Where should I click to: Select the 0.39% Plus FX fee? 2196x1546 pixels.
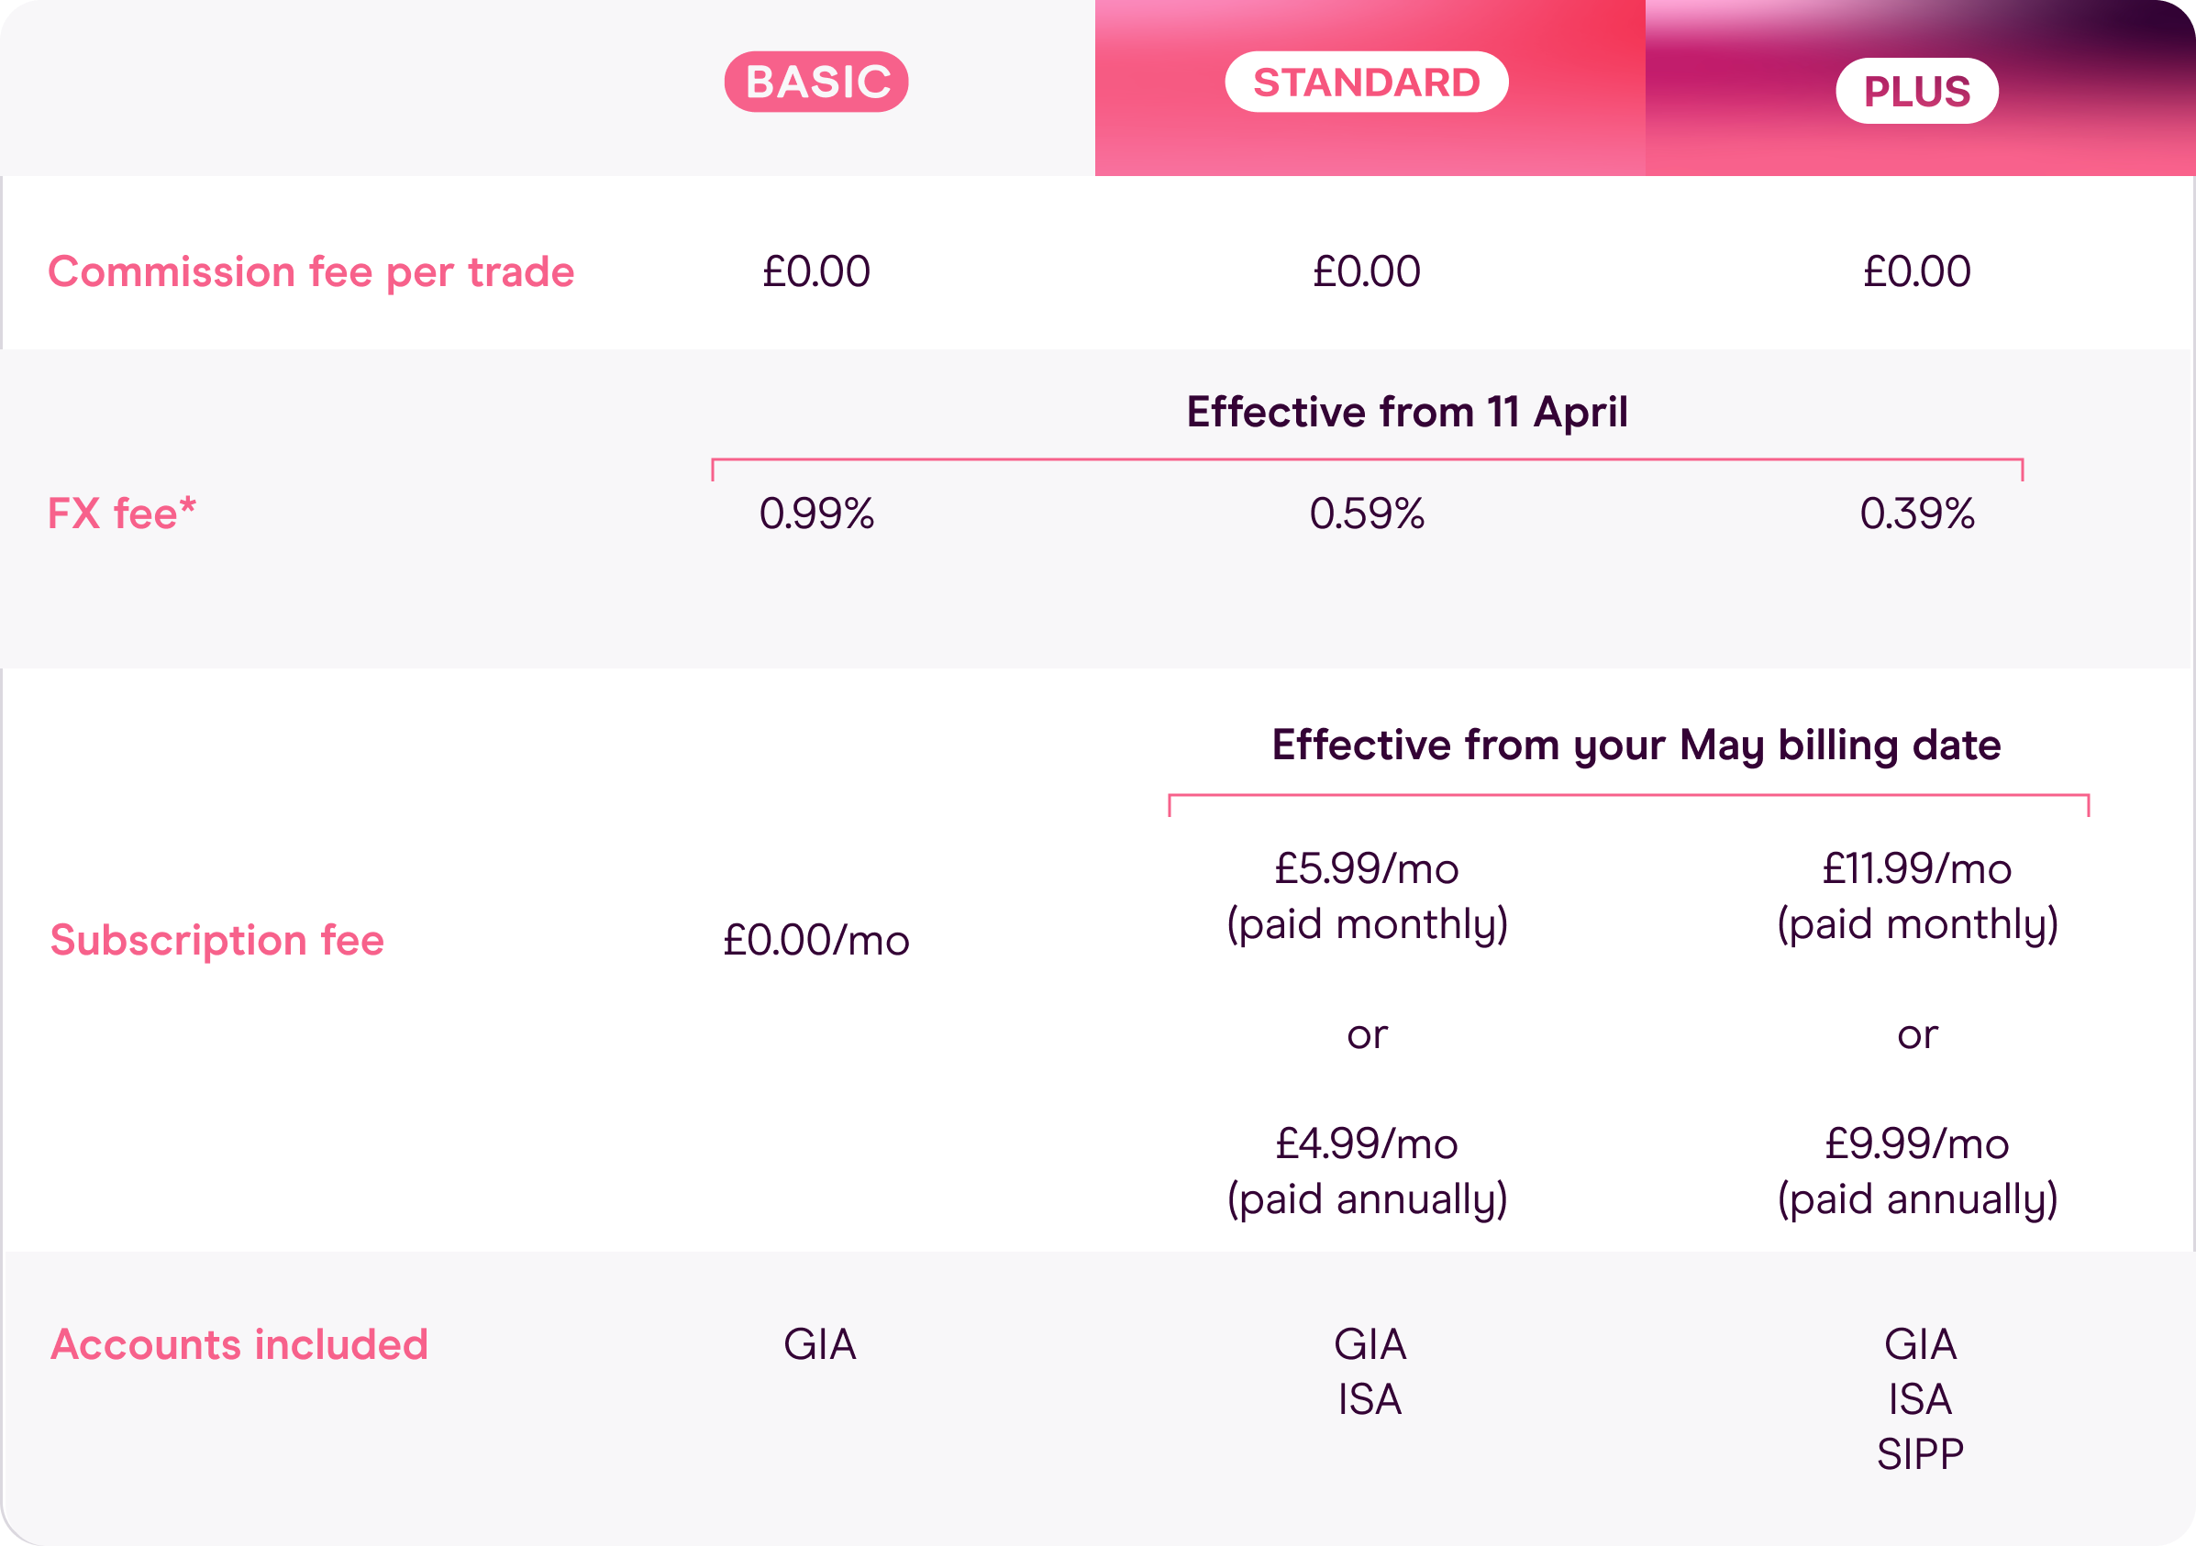click(1917, 513)
